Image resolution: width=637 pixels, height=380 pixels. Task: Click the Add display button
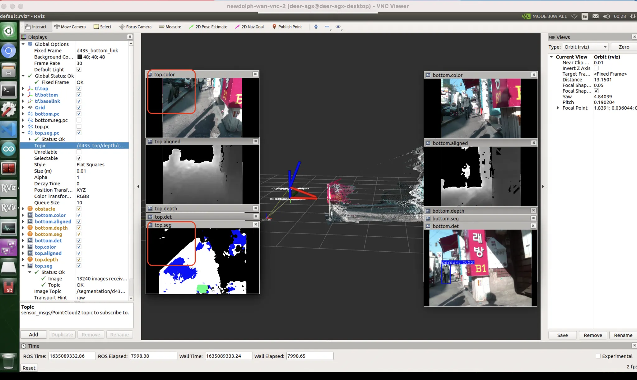click(x=33, y=335)
